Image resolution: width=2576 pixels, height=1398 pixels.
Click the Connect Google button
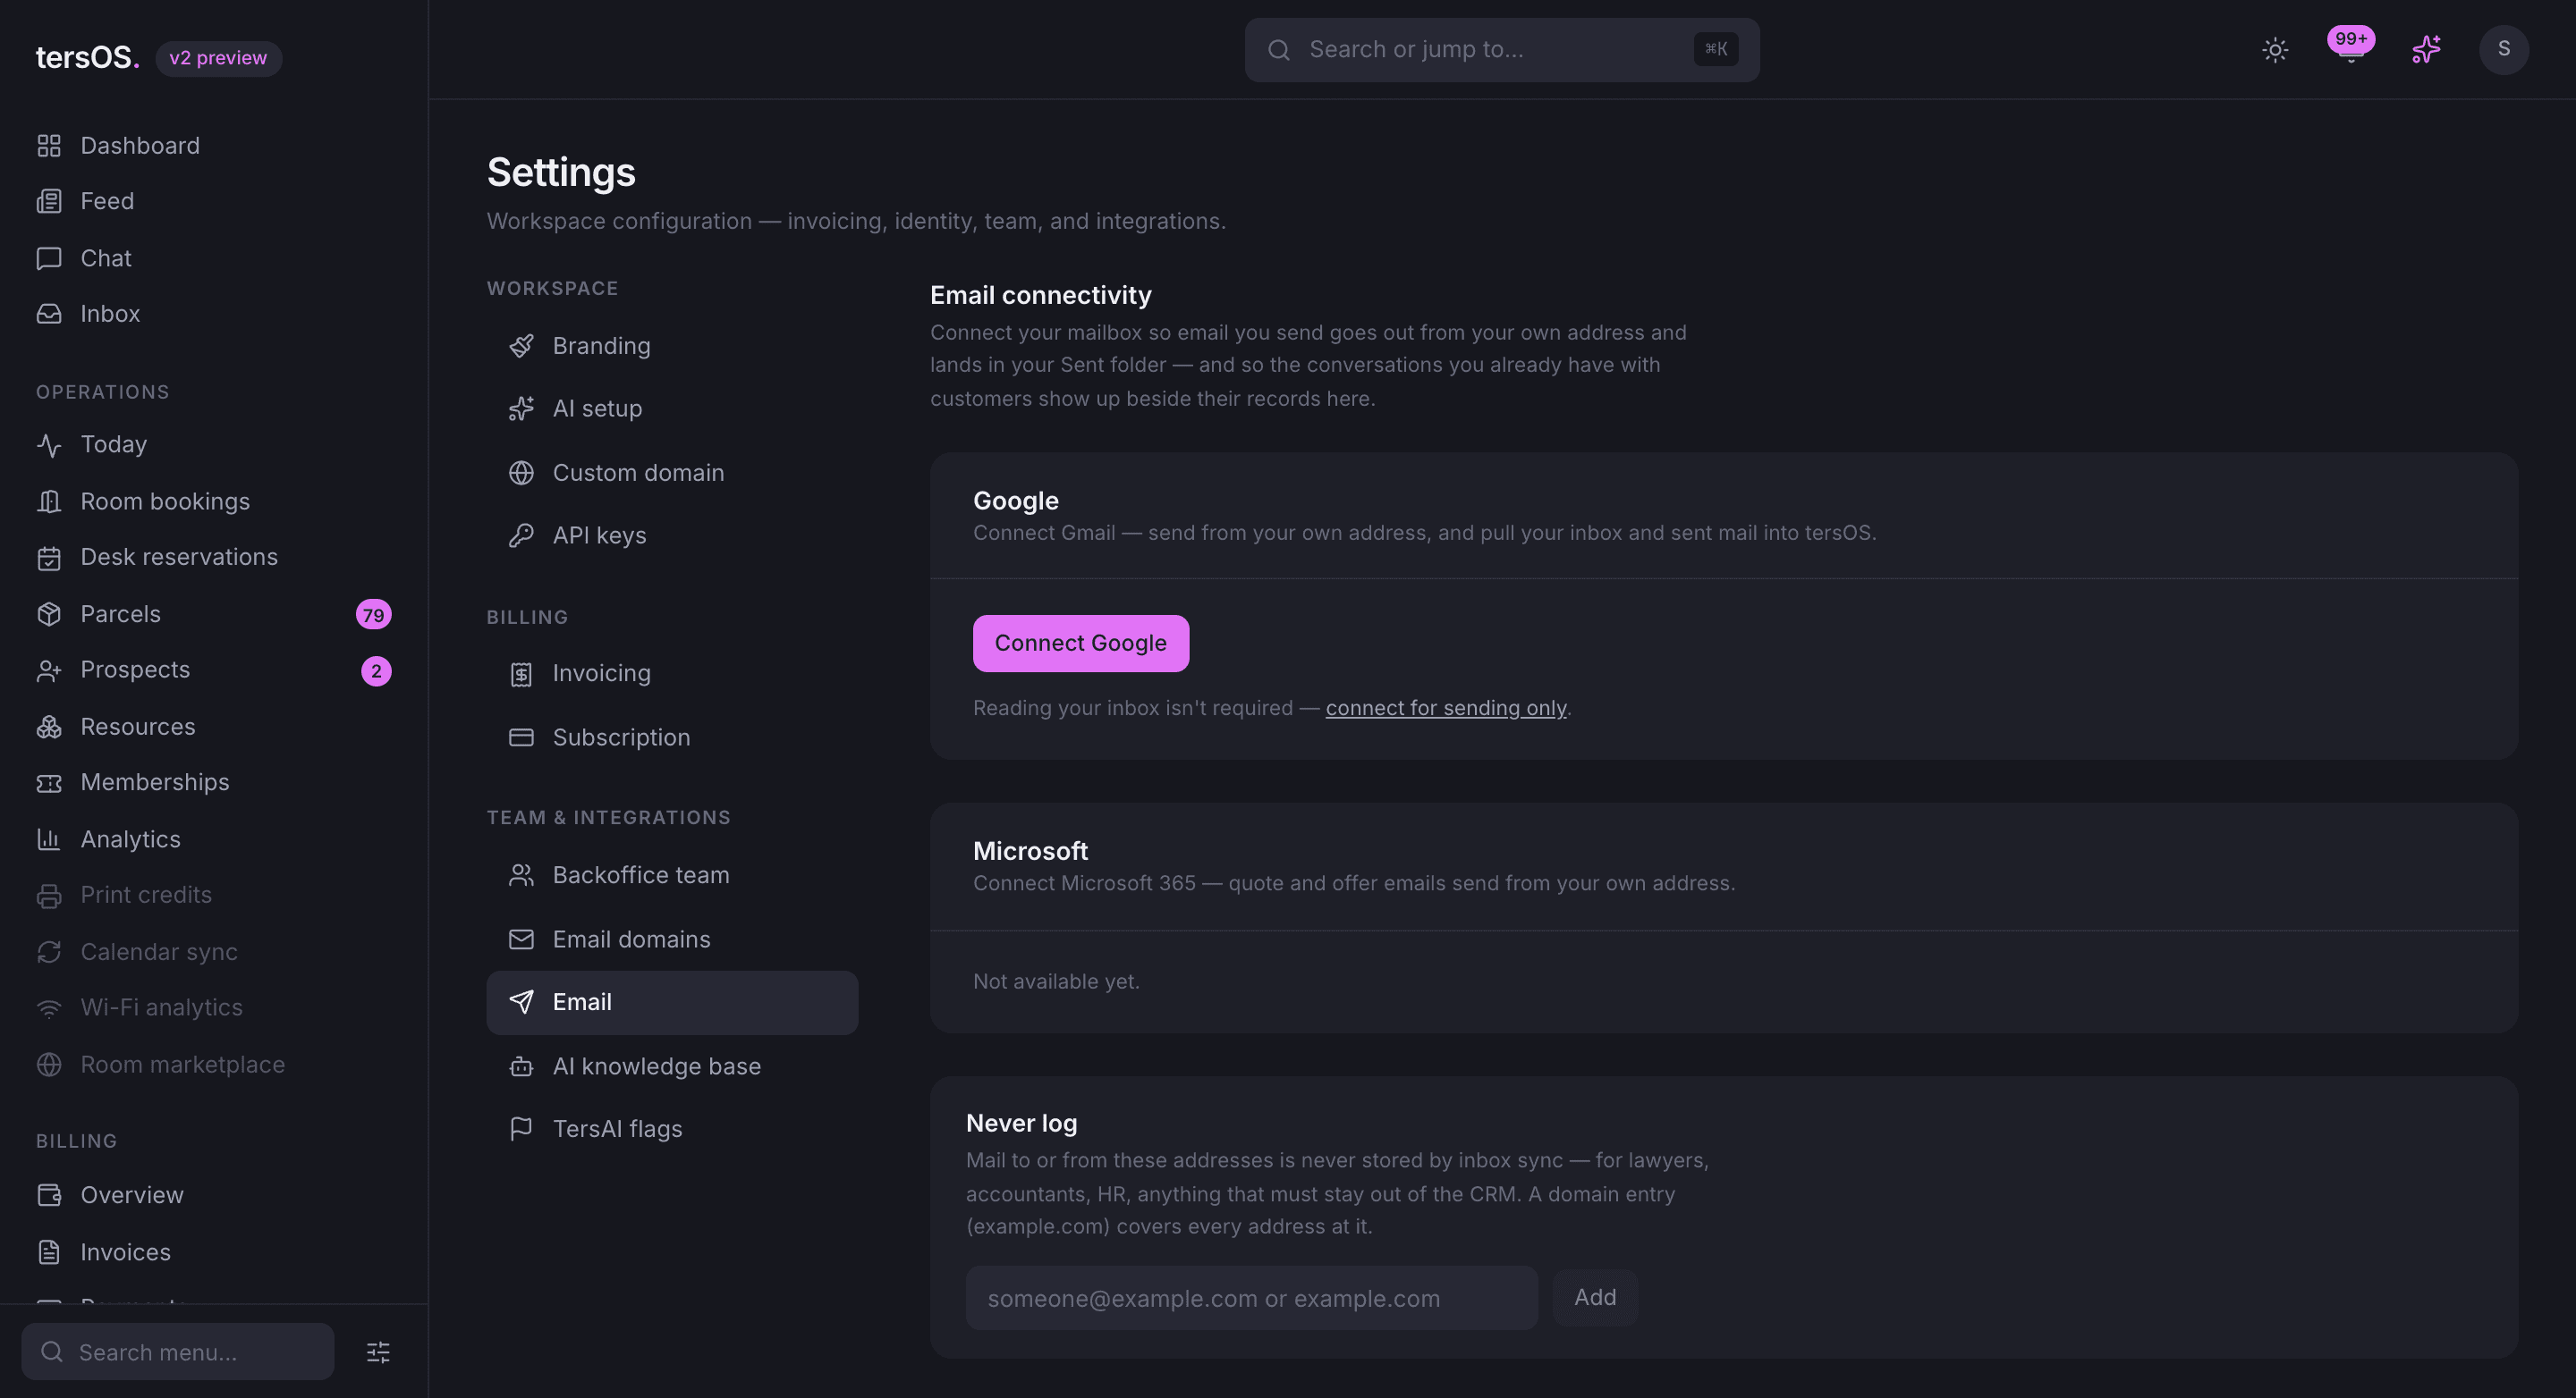point(1080,644)
